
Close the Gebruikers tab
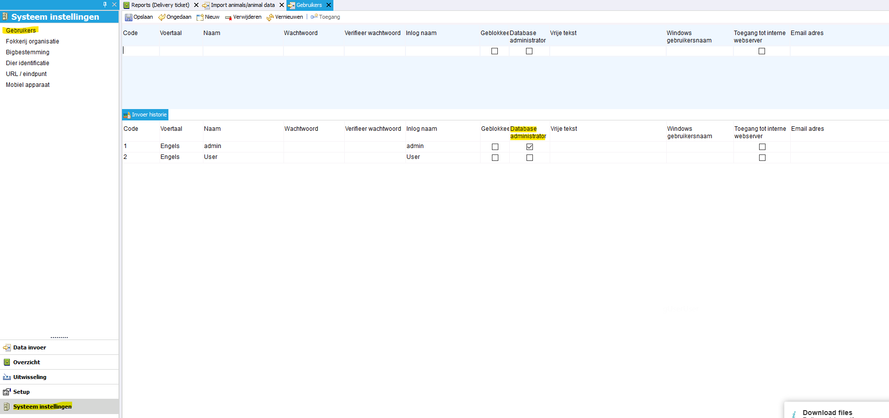coord(328,5)
